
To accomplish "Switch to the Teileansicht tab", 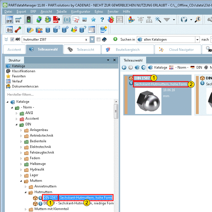I will point(82,50).
